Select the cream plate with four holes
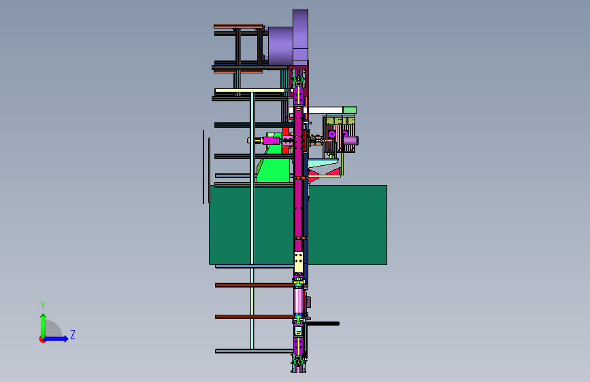Viewport: 590px width, 382px height. [298, 262]
